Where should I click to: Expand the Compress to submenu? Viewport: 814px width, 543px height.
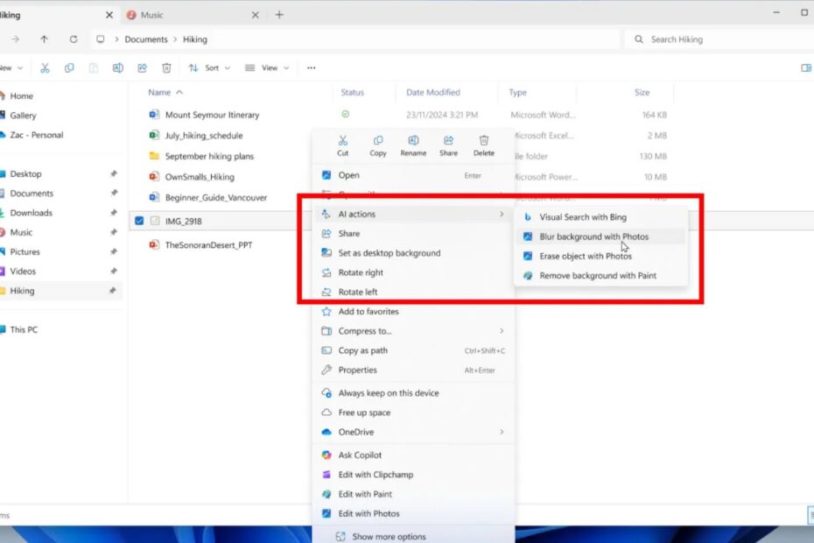[x=413, y=331]
